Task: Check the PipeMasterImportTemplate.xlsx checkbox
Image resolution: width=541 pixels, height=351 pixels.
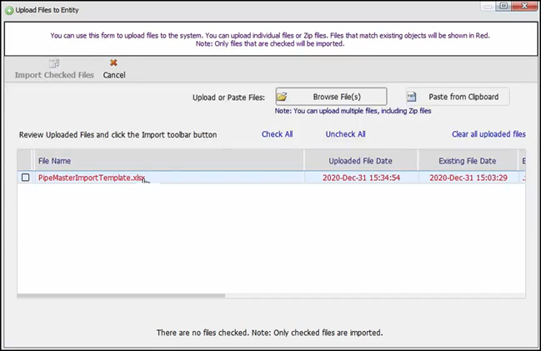Action: [26, 178]
